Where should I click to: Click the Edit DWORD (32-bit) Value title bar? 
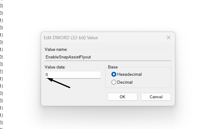click(x=92, y=38)
